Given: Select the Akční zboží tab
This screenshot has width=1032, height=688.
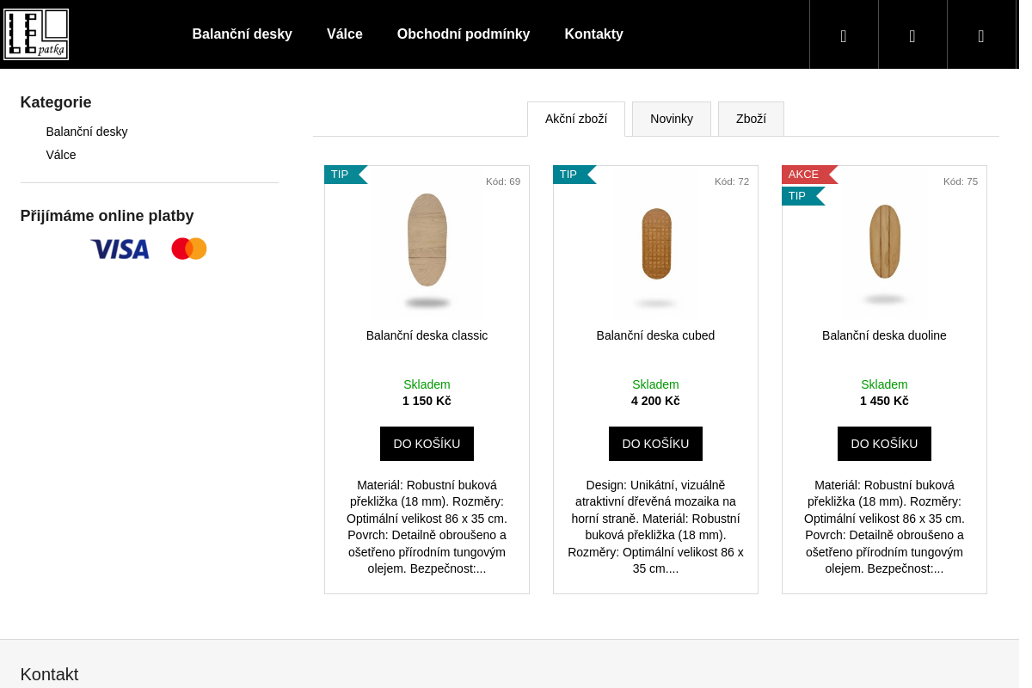Looking at the screenshot, I should (x=575, y=119).
